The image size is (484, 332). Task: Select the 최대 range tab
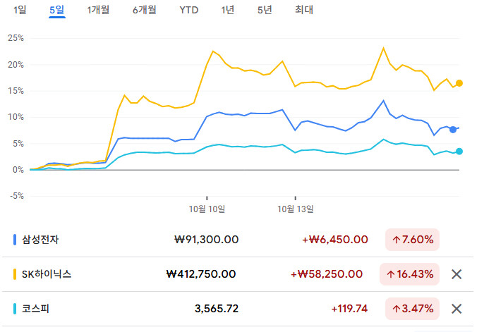[x=304, y=10]
